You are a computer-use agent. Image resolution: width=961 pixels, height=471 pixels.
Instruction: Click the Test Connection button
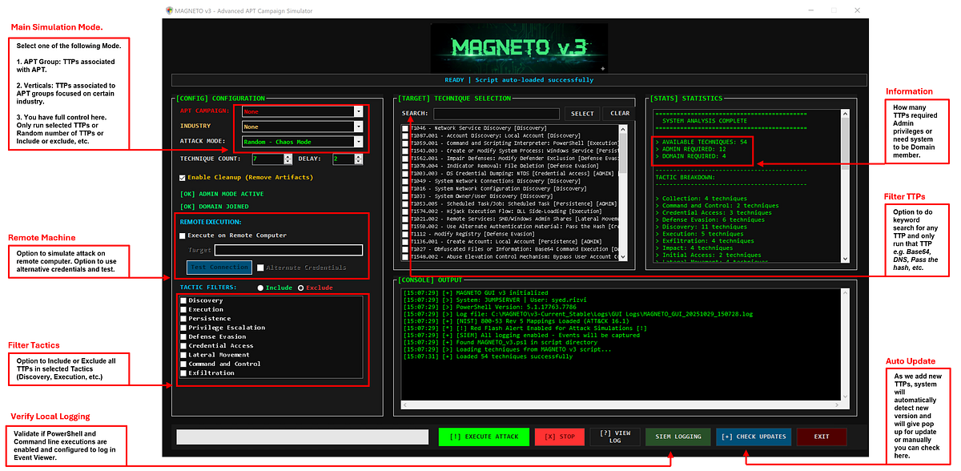[219, 267]
